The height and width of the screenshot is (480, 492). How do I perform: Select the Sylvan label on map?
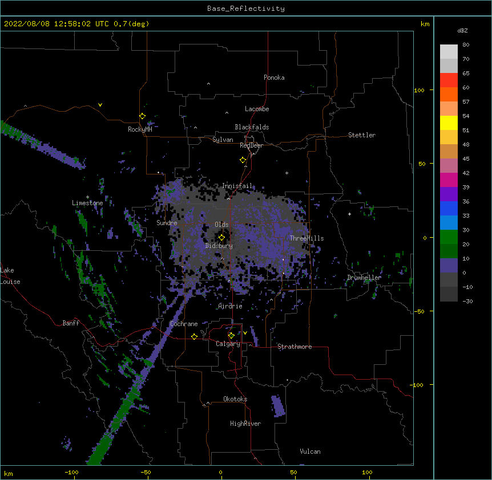point(223,140)
